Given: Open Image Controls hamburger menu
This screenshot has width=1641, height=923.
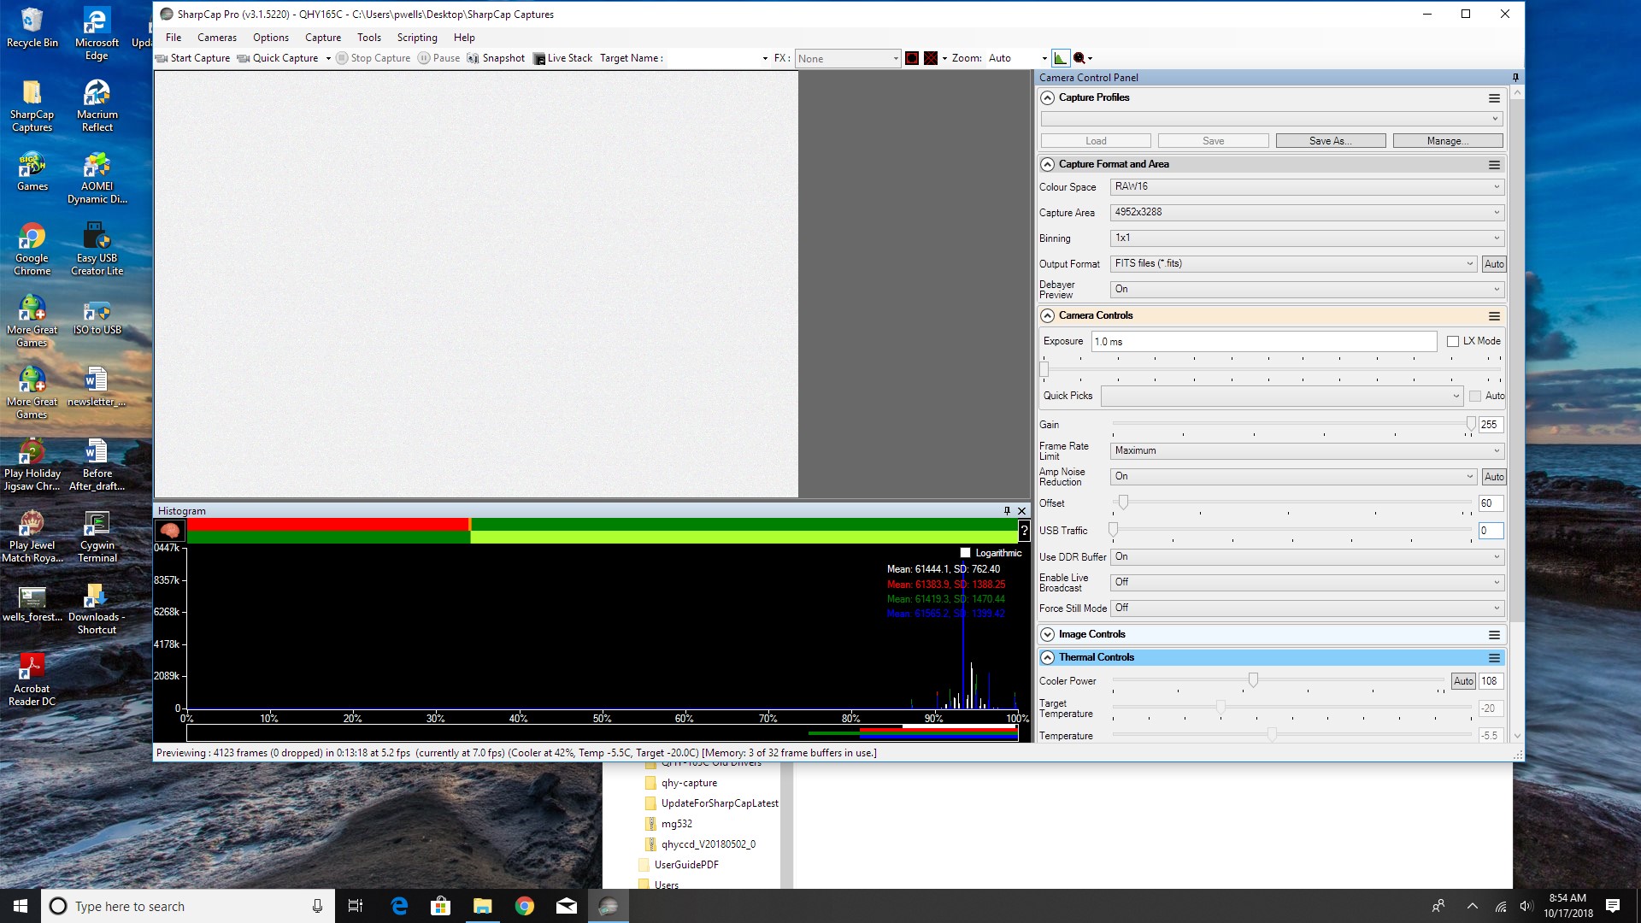Looking at the screenshot, I should pyautogui.click(x=1494, y=635).
